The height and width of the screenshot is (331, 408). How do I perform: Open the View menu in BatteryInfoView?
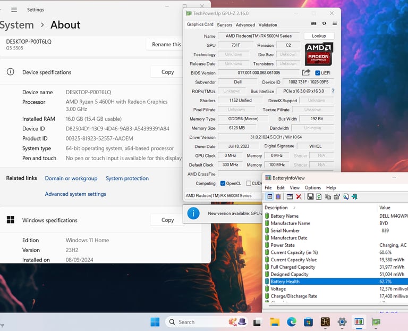[x=294, y=187]
